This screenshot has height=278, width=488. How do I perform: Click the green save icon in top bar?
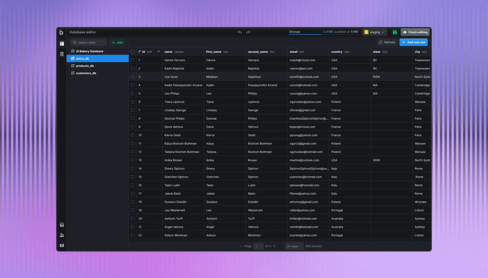pos(395,32)
